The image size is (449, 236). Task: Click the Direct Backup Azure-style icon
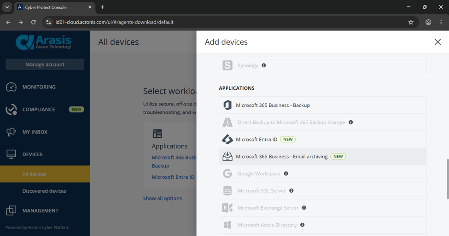point(227,122)
